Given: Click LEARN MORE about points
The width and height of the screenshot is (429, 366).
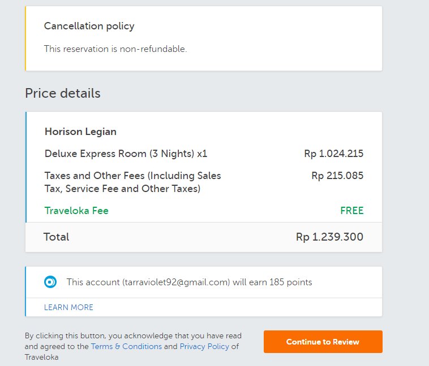Looking at the screenshot, I should (68, 307).
